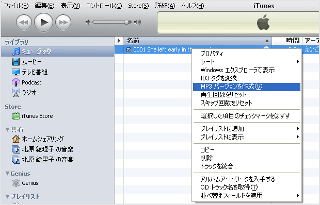Click the low volume speaker icon

point(88,22)
